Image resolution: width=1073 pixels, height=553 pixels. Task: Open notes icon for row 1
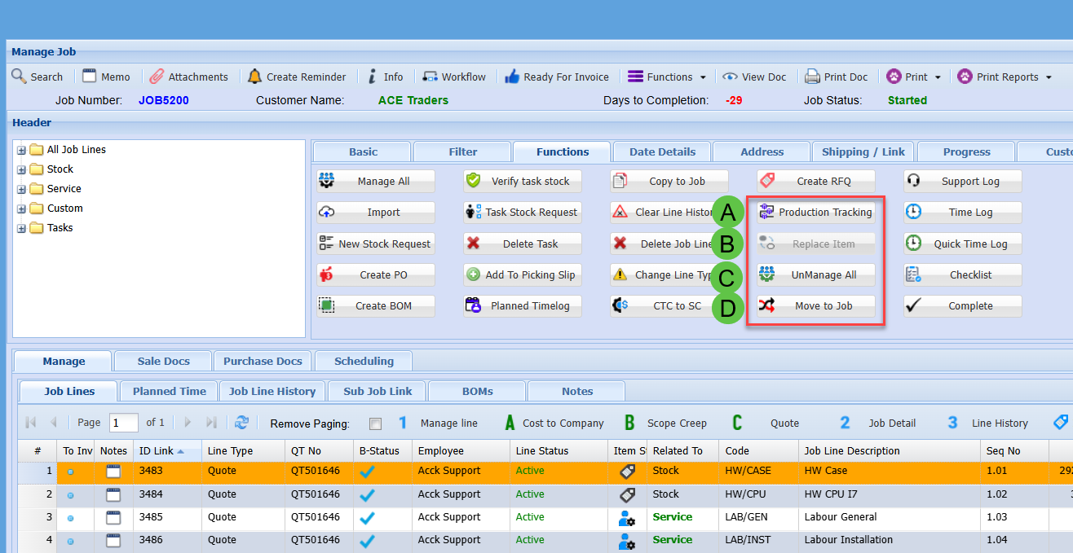[x=113, y=471]
